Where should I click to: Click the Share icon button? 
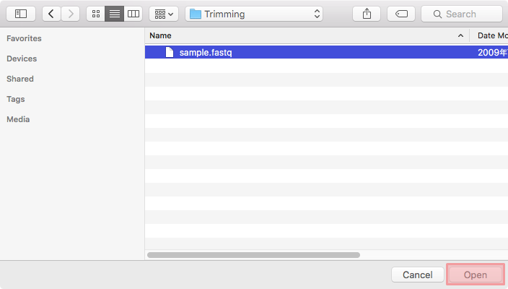pos(367,14)
